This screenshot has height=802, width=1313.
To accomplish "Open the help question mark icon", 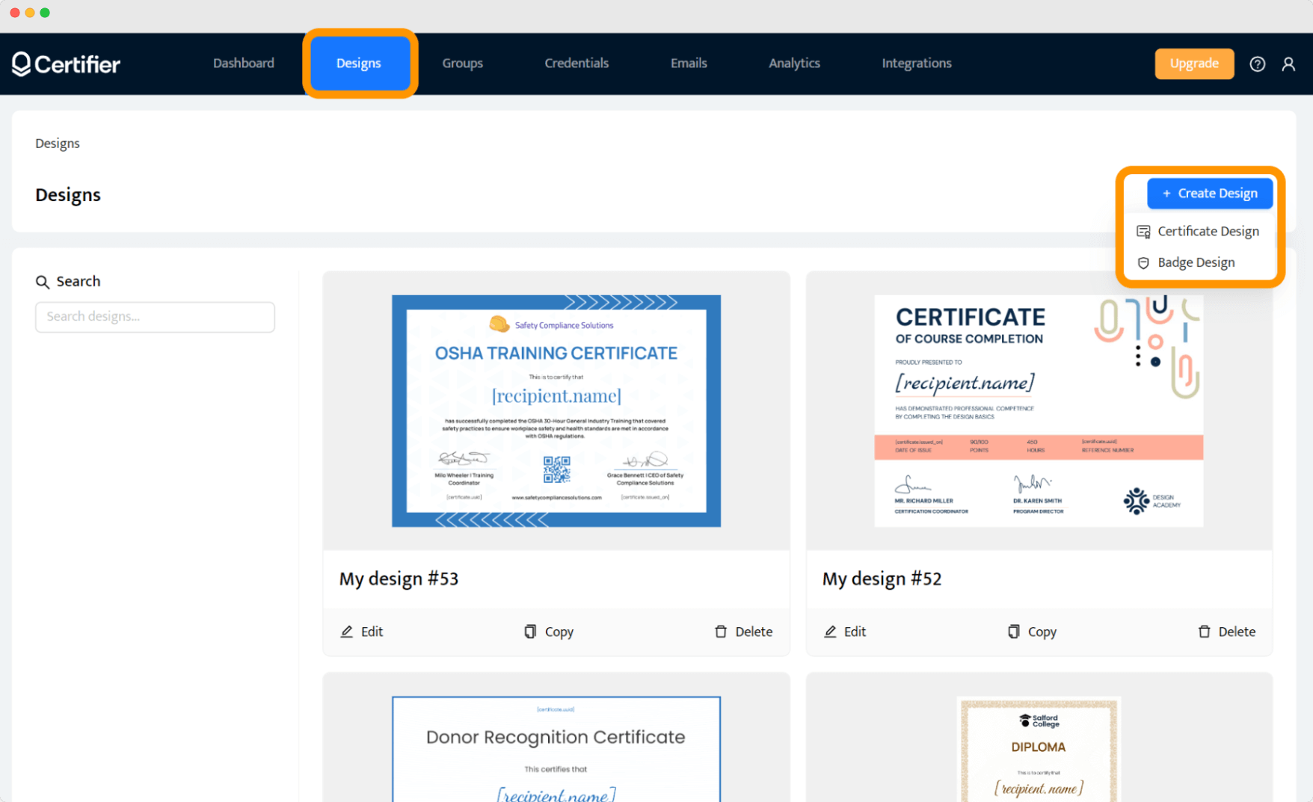I will pos(1258,64).
